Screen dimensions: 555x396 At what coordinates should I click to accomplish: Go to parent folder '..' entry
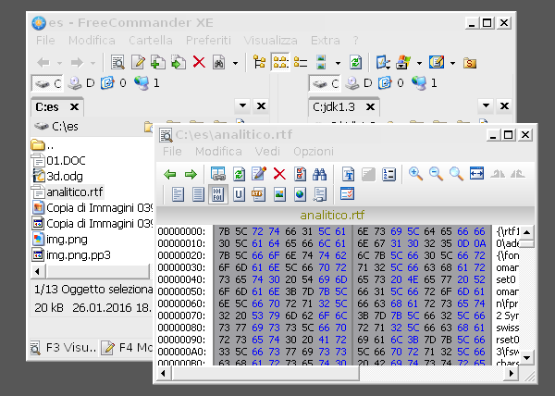point(43,145)
